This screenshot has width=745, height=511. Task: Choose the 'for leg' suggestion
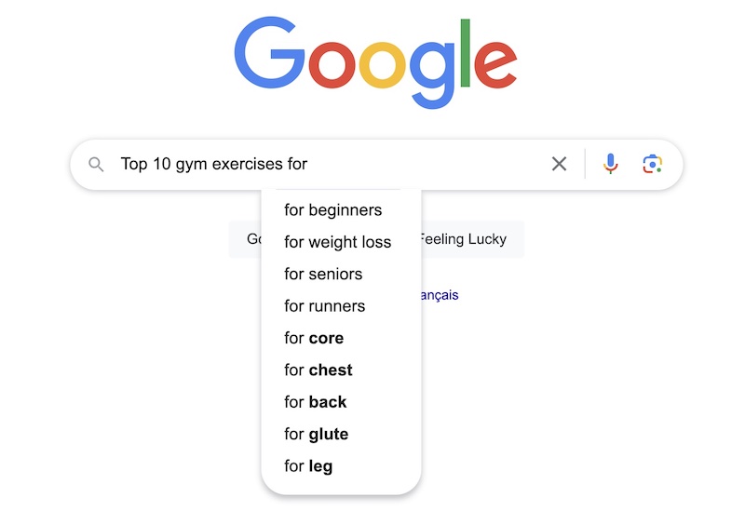[308, 466]
